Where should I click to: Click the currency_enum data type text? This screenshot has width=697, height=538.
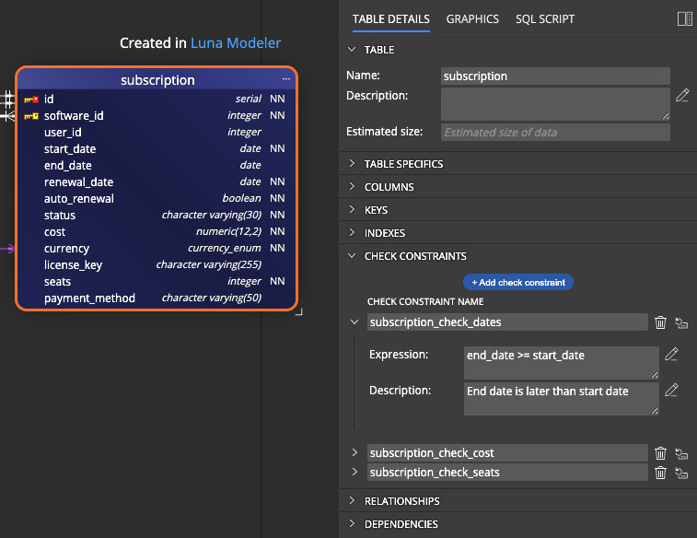[x=225, y=248]
